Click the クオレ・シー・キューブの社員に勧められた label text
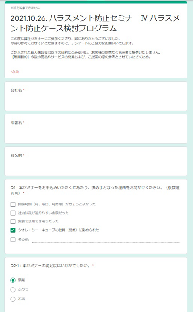 [x=59, y=230]
